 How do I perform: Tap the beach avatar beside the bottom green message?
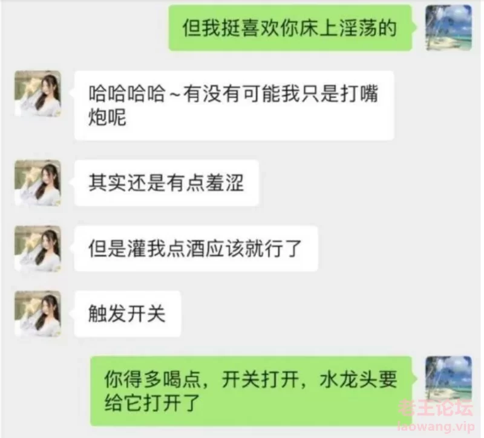click(x=448, y=379)
